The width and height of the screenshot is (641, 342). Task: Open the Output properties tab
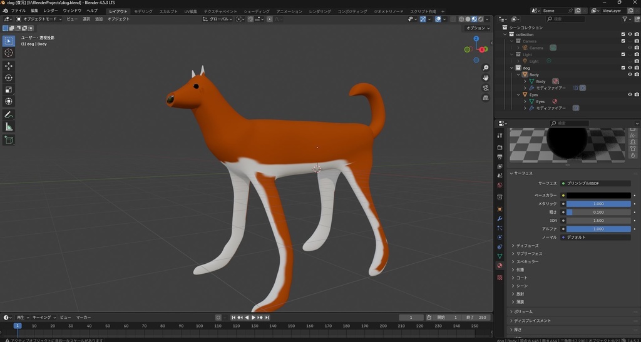click(x=500, y=157)
